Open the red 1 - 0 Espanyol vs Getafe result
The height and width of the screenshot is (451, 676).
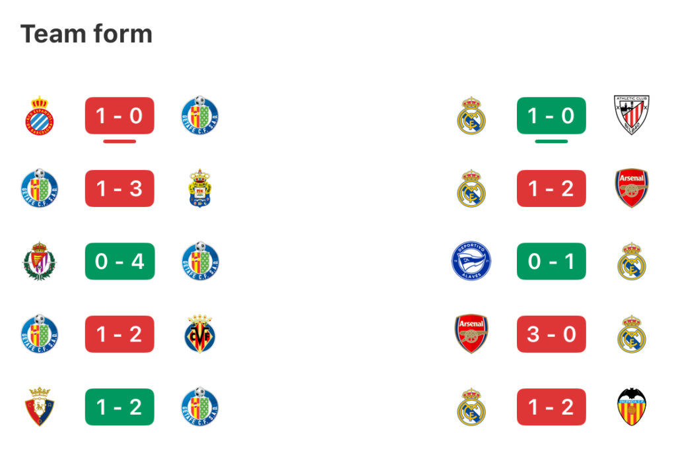pos(119,115)
